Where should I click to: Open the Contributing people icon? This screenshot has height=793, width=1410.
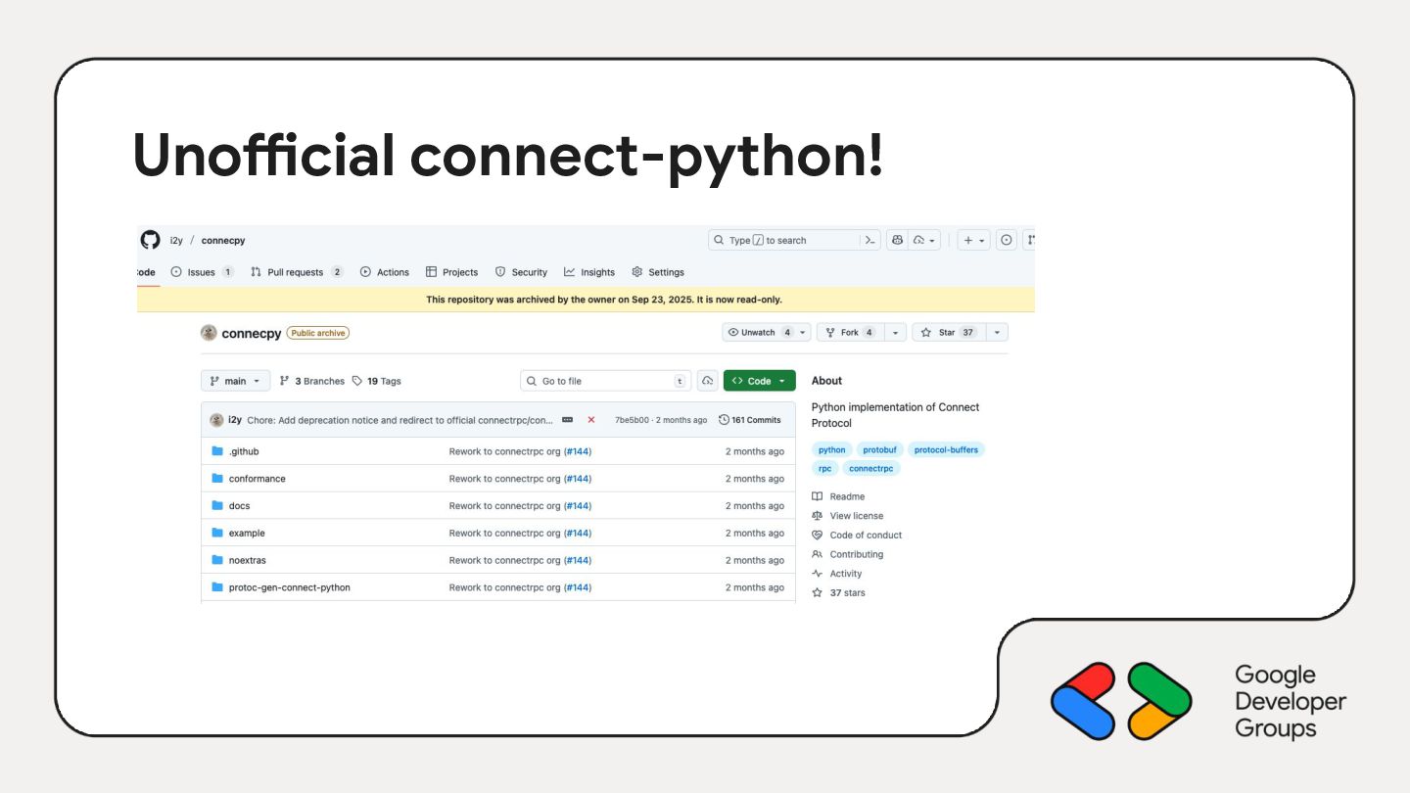tap(818, 554)
